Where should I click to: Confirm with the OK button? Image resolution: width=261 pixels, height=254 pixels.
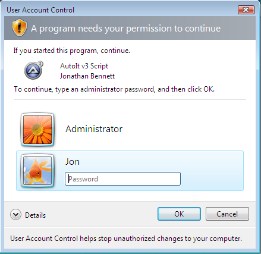tap(179, 214)
